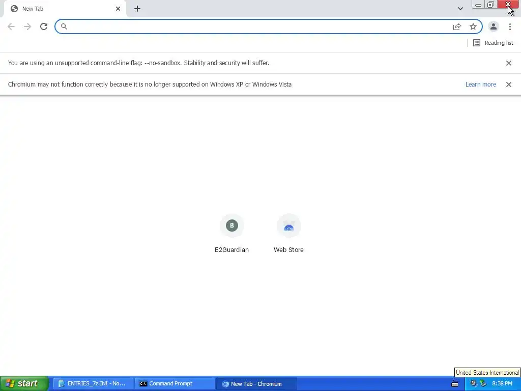This screenshot has height=391, width=521.
Task: Open the profile avatar menu
Action: point(494,26)
